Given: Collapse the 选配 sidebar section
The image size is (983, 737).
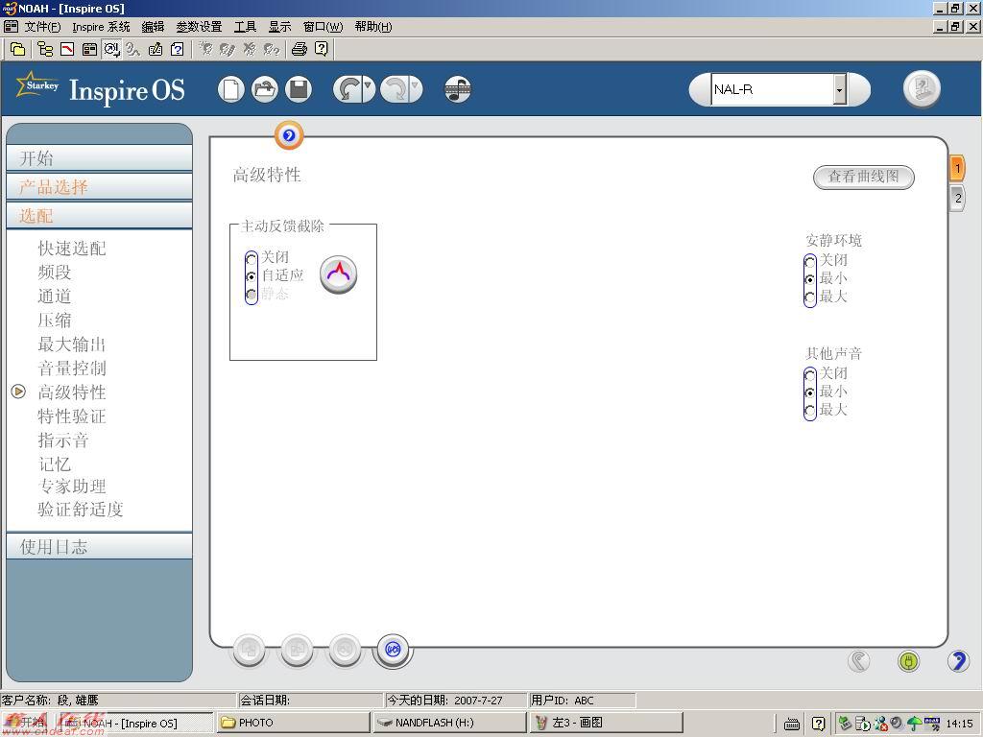Looking at the screenshot, I should [x=99, y=216].
